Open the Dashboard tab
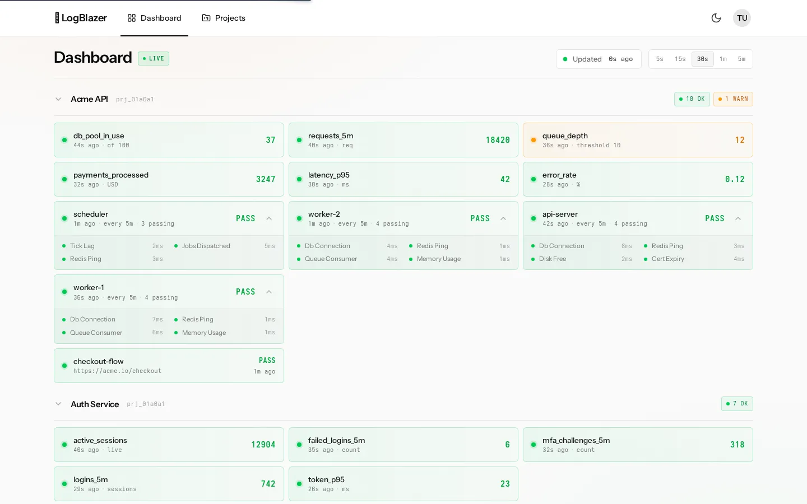Image resolution: width=807 pixels, height=504 pixels. (x=154, y=18)
